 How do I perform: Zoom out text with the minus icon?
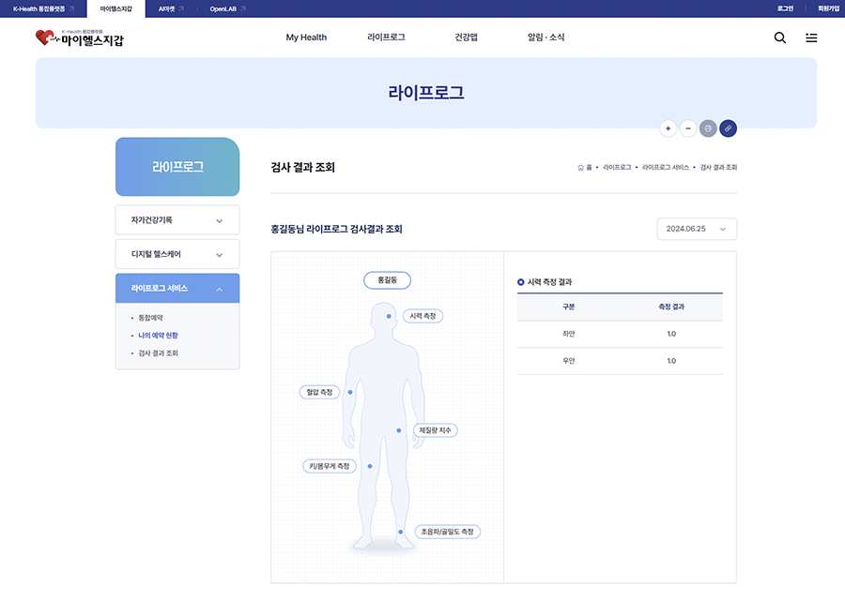point(688,128)
